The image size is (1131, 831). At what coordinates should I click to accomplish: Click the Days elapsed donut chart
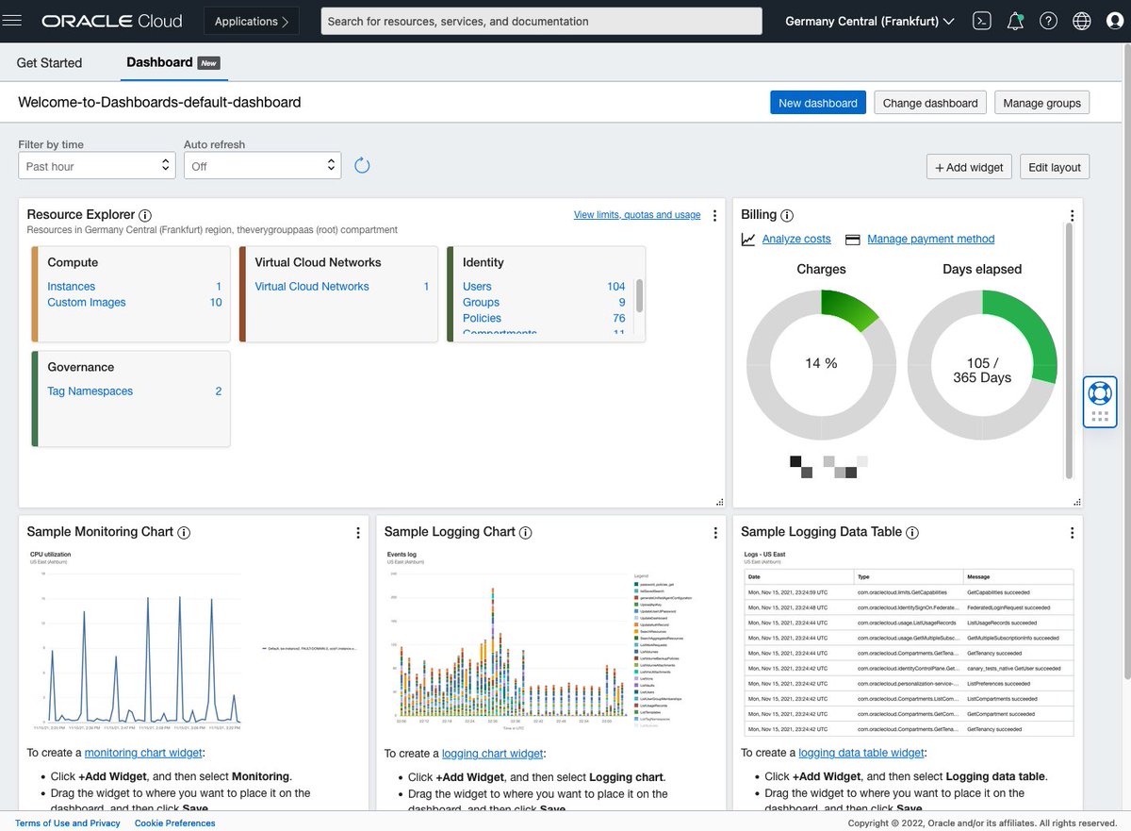coord(982,363)
